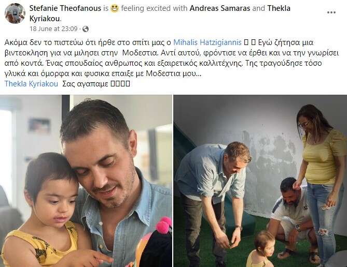Click the emoji pair after Mihalis Hatzigiannis
Image resolution: width=347 pixels, height=267 pixels.
pyautogui.click(x=250, y=42)
